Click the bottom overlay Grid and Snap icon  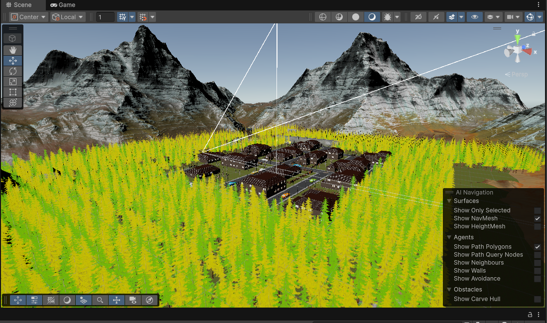[x=51, y=300]
